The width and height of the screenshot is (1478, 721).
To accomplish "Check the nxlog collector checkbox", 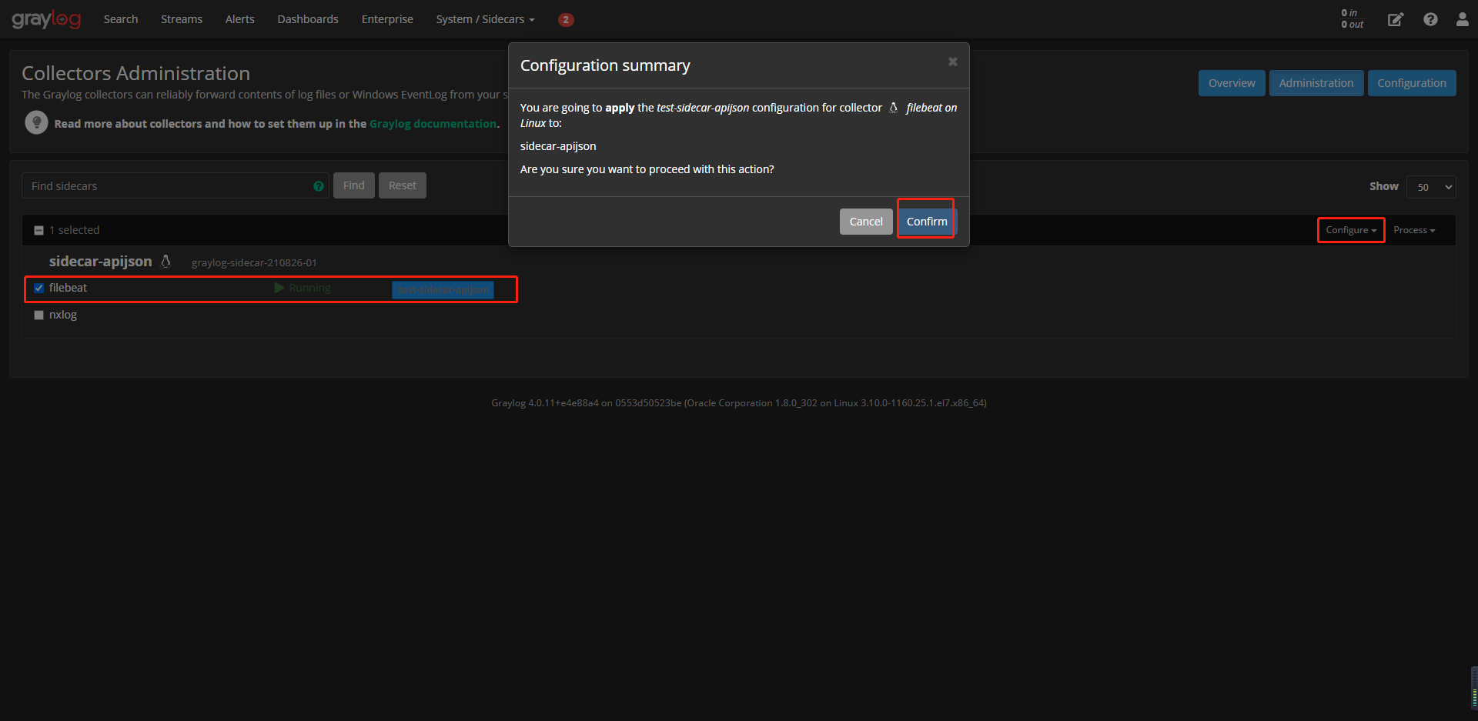I will [38, 314].
